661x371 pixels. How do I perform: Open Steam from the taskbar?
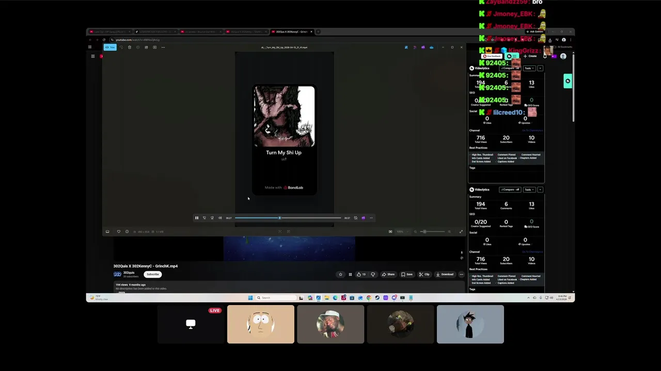pos(377,297)
